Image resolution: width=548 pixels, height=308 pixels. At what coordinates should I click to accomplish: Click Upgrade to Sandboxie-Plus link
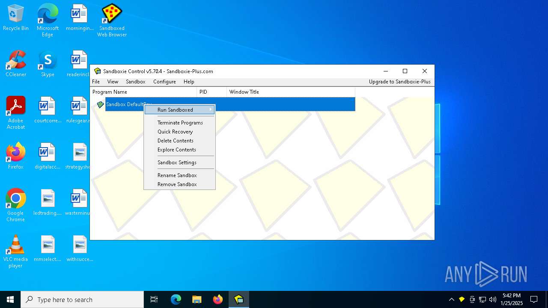click(x=400, y=82)
